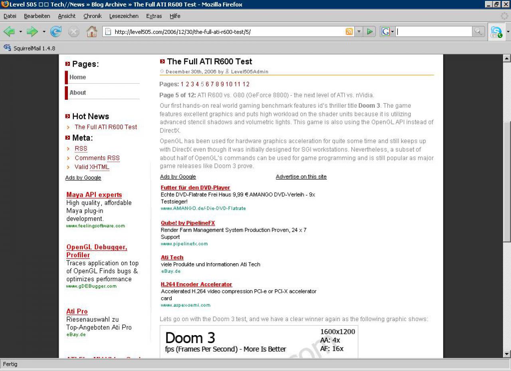Click the sidebar Ads by Google link

pos(83,178)
